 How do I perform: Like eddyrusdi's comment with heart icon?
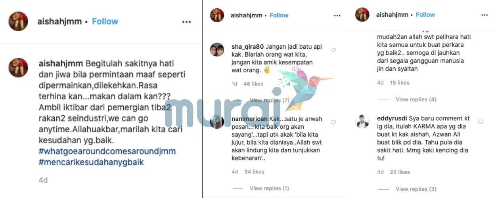click(481, 122)
